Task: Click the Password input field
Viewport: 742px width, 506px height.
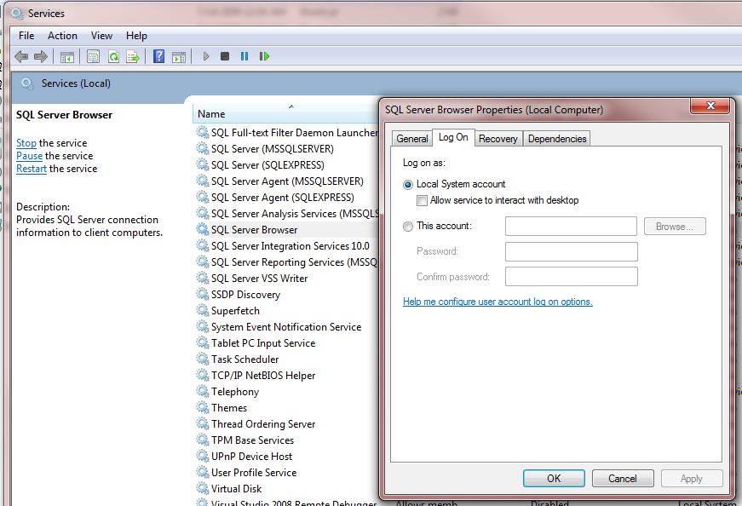Action: 571,252
